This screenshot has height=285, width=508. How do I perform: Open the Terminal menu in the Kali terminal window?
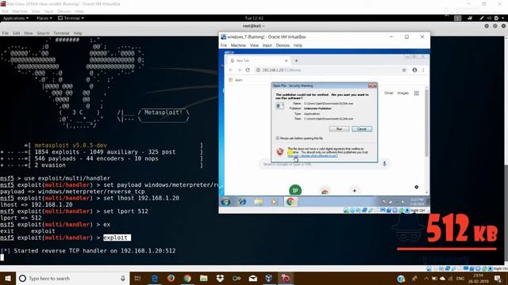click(61, 33)
